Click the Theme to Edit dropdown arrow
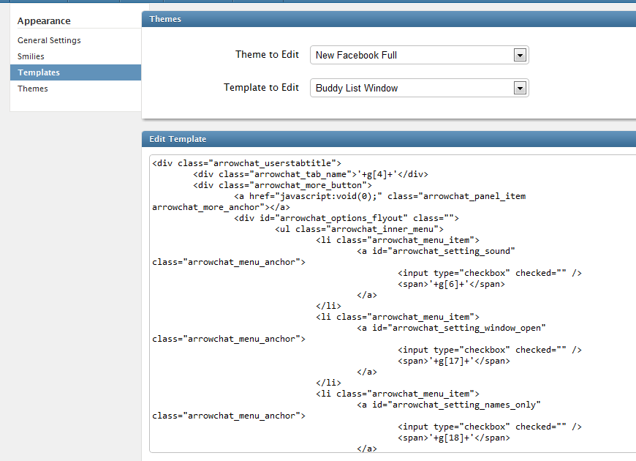 pyautogui.click(x=520, y=55)
